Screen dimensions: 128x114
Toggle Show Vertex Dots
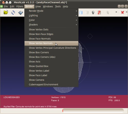(x=51, y=30)
